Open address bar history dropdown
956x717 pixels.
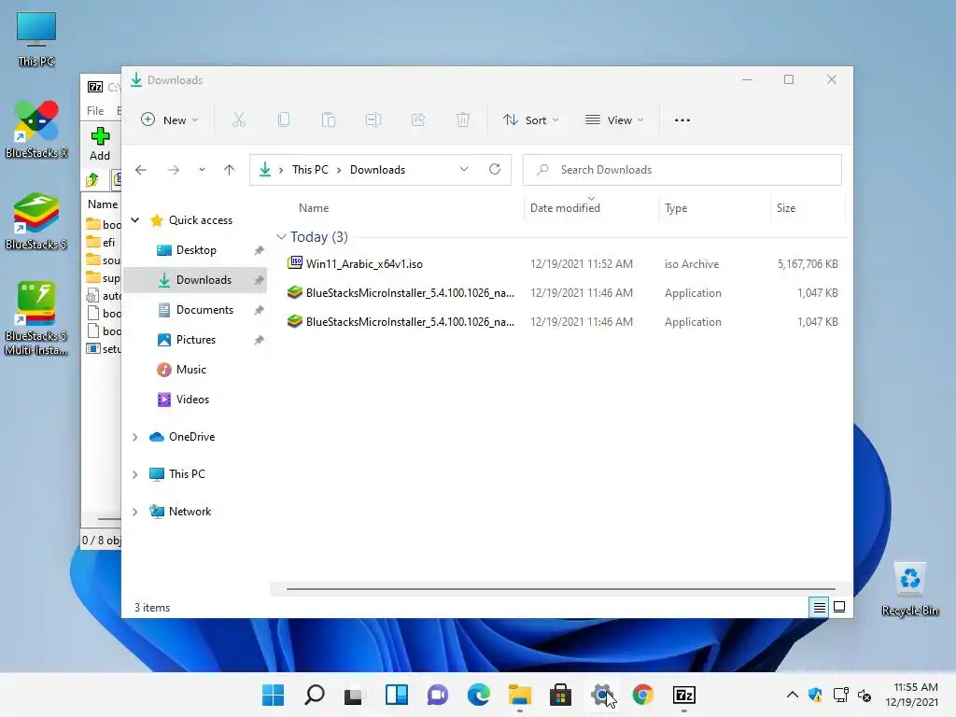click(464, 170)
